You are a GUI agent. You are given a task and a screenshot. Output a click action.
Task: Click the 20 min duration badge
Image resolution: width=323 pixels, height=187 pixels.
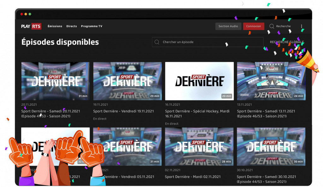click(226, 96)
